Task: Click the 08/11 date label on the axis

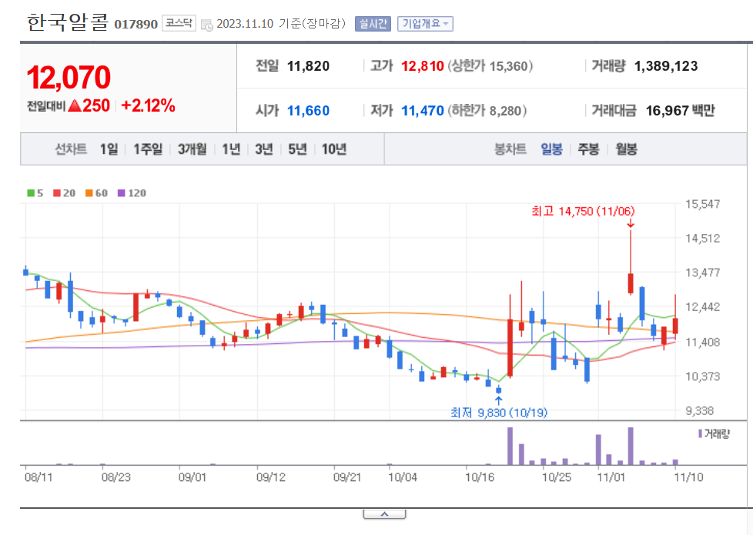Action: [x=38, y=477]
